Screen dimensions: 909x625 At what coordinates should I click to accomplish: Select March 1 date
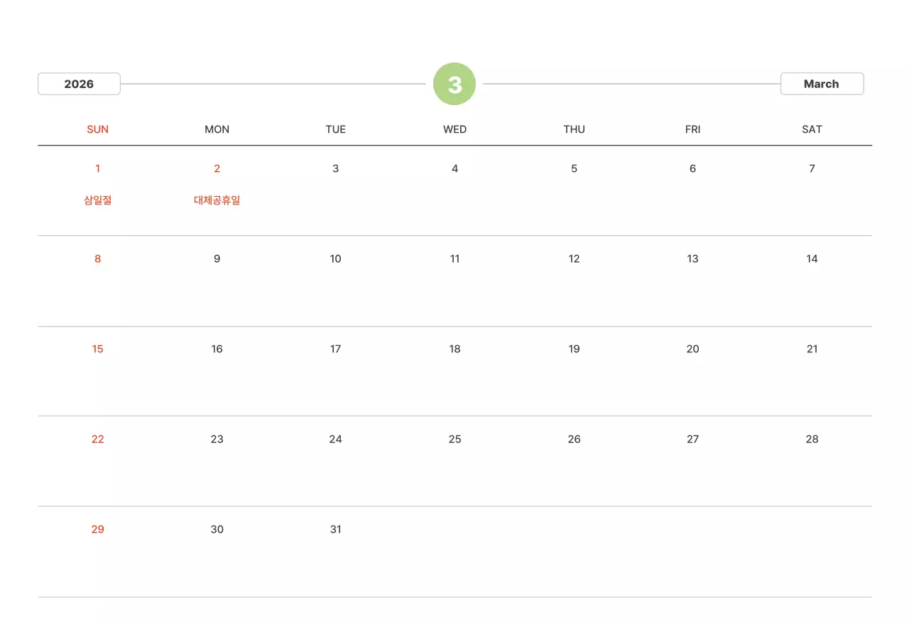point(98,168)
